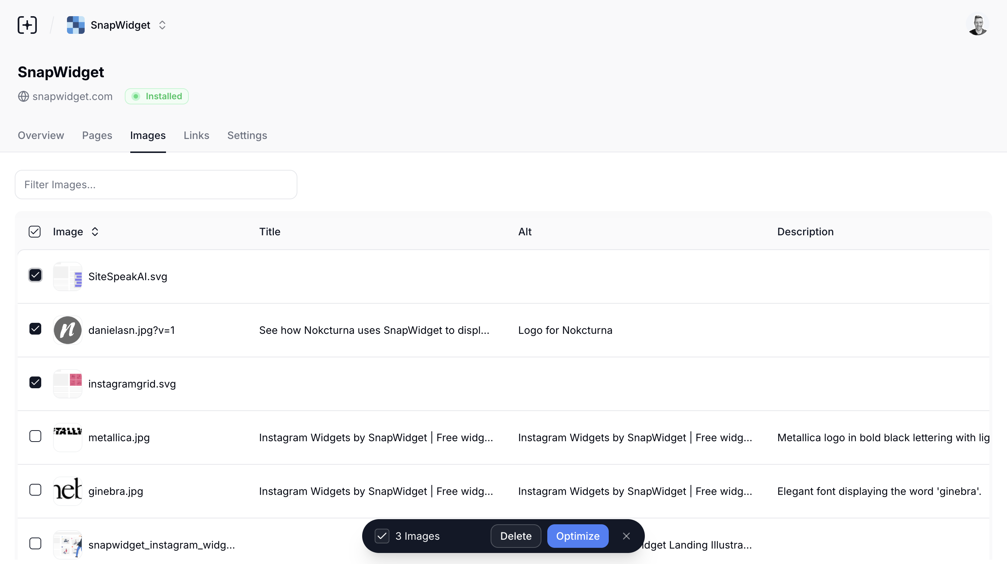Check the ginebra.jpg row checkbox
Screen dimensions: 1007x564
click(36, 490)
